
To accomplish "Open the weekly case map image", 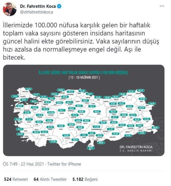I will click(x=84, y=110).
